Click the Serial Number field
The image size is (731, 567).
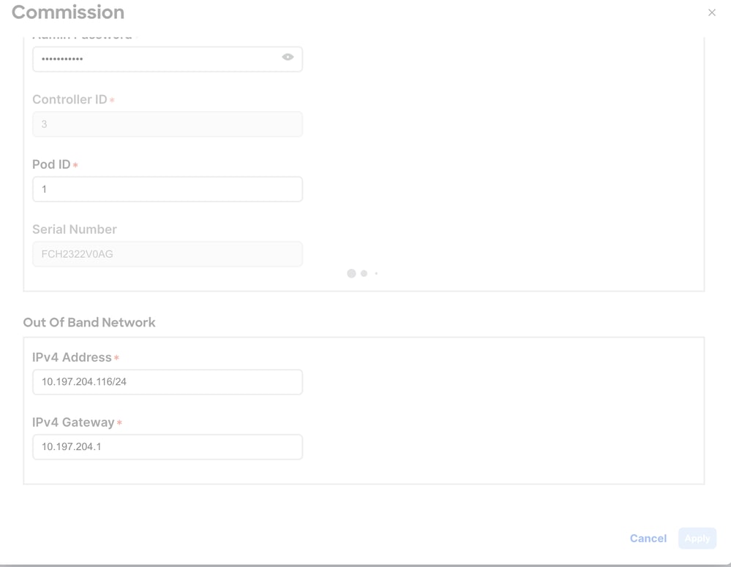click(x=167, y=254)
